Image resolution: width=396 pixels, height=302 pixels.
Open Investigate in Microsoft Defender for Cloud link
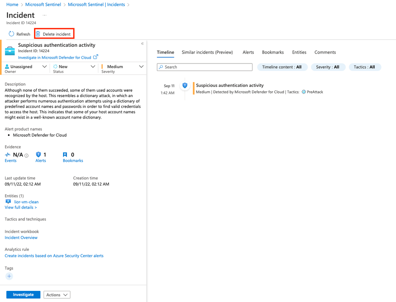point(55,57)
